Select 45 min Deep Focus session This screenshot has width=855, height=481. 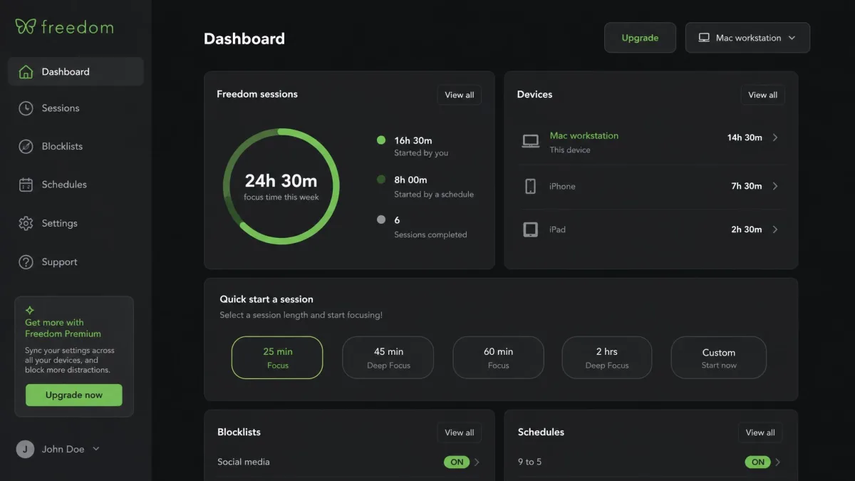click(388, 358)
